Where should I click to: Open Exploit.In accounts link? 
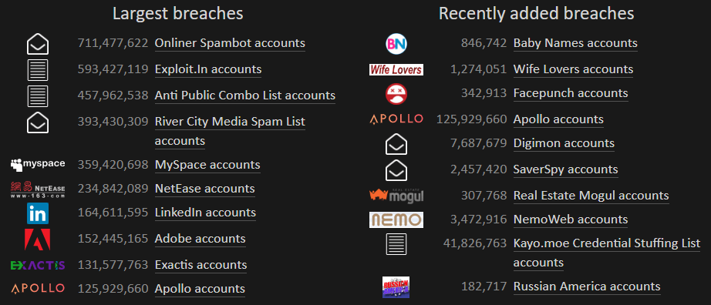[x=208, y=69]
